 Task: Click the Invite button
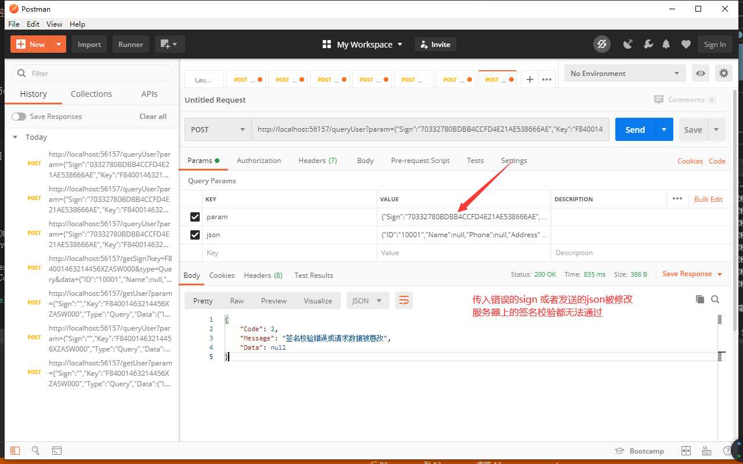click(435, 44)
